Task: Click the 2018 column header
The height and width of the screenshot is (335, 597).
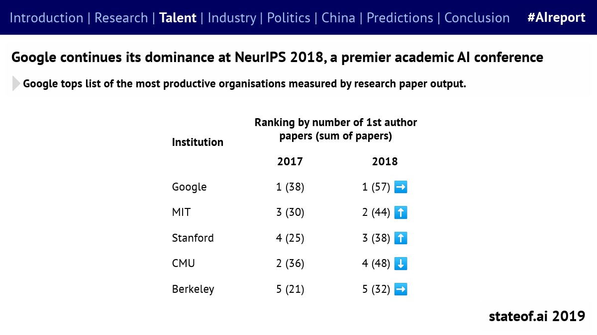Action: coord(385,162)
